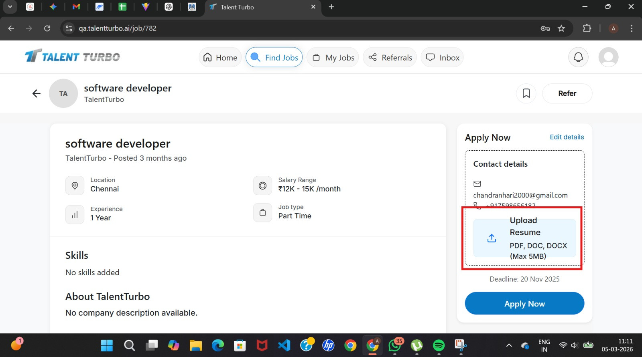Open My Jobs navigation item
This screenshot has width=642, height=357.
(x=333, y=57)
